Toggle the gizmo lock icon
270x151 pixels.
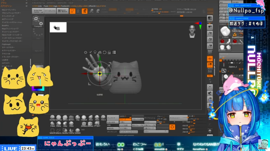tap(109, 53)
